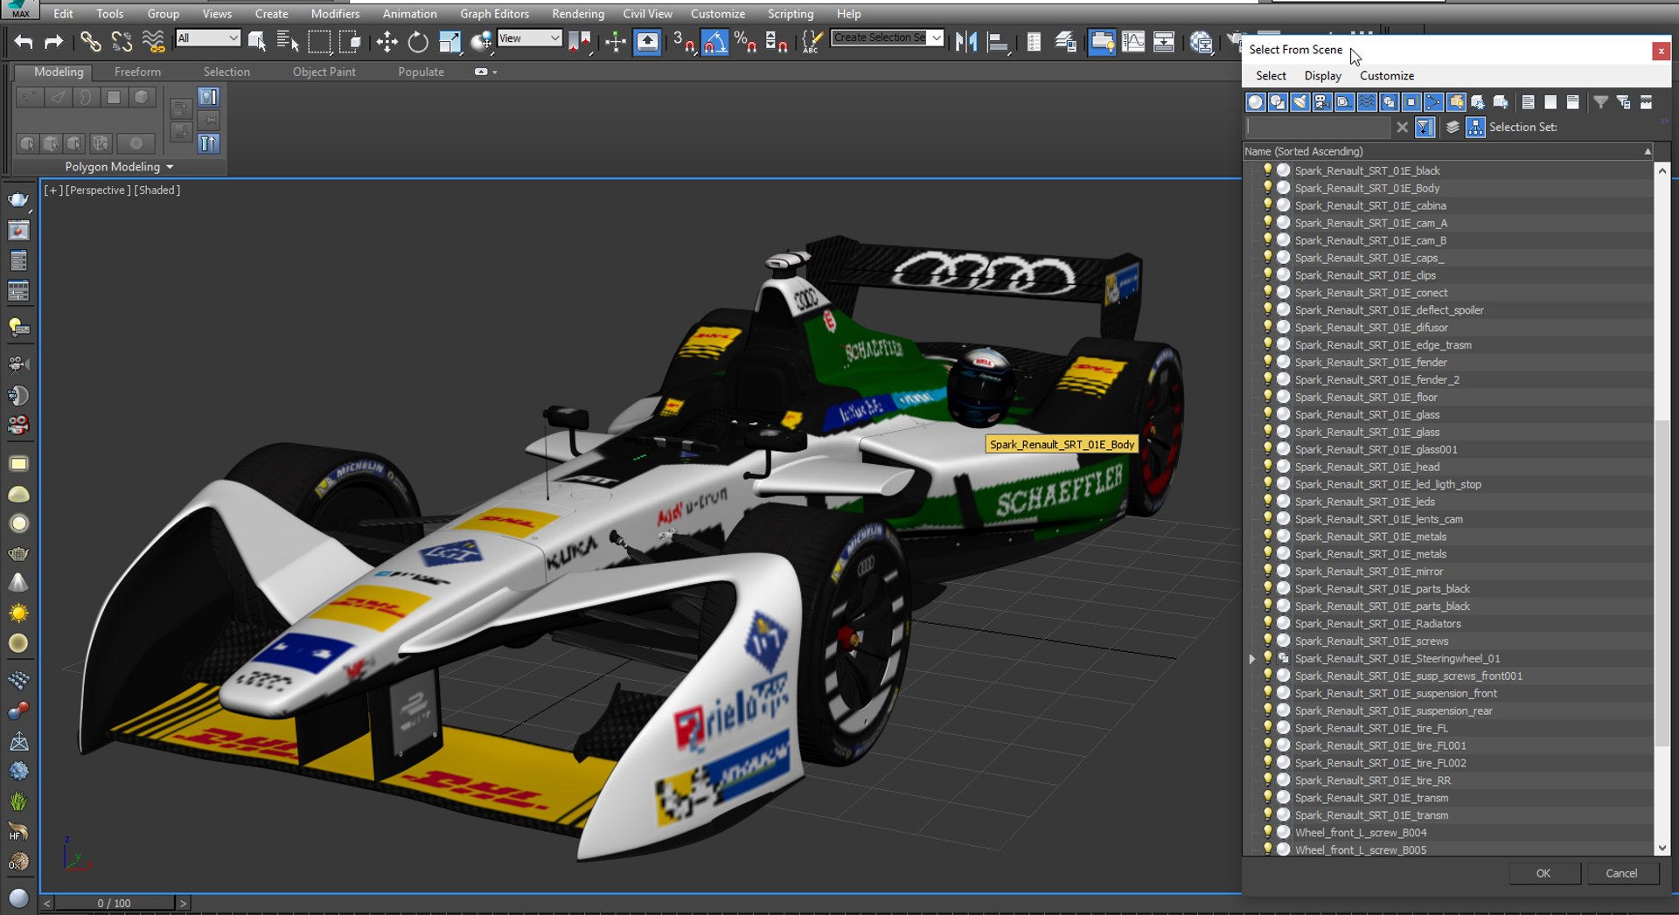The image size is (1679, 915).
Task: Open the 'All' selection filter dropdown
Action: coord(208,38)
